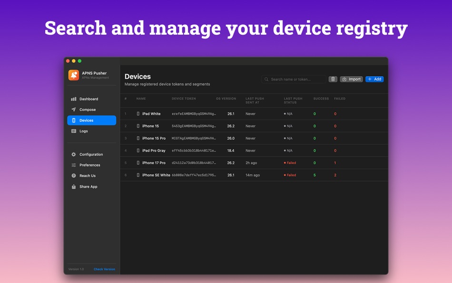Click the DEVICE TOKEN column header

[x=184, y=99]
